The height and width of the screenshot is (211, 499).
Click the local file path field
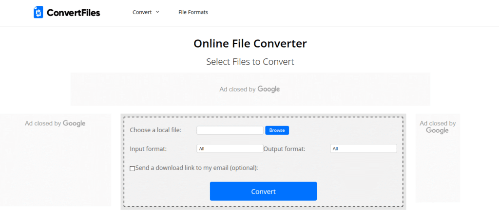pos(230,130)
